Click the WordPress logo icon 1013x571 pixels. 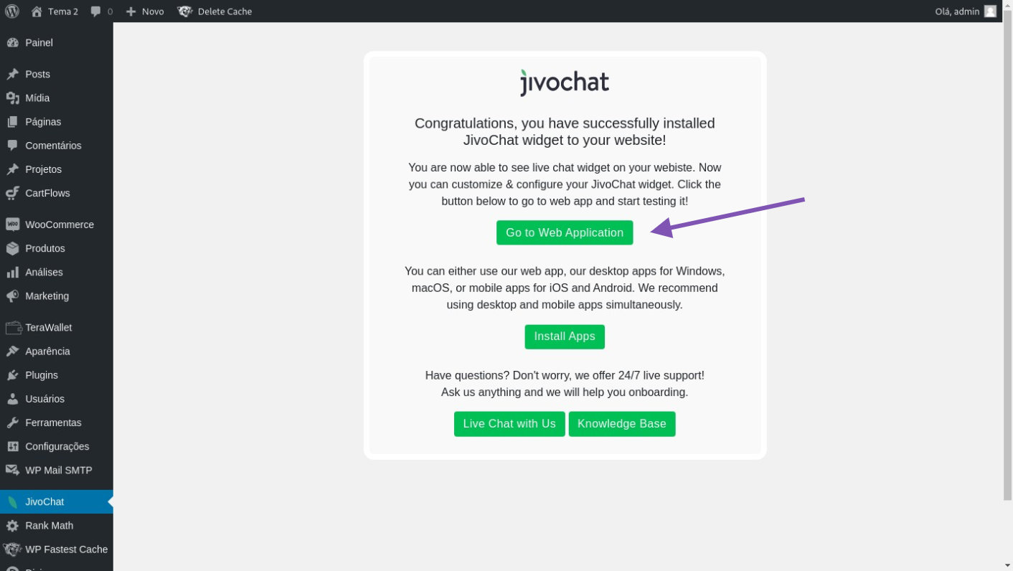(12, 11)
